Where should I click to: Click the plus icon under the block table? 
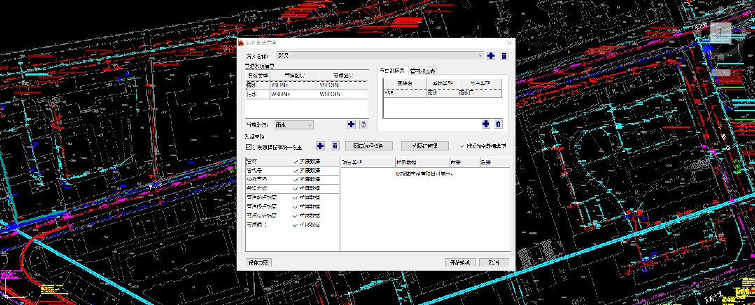pos(485,124)
